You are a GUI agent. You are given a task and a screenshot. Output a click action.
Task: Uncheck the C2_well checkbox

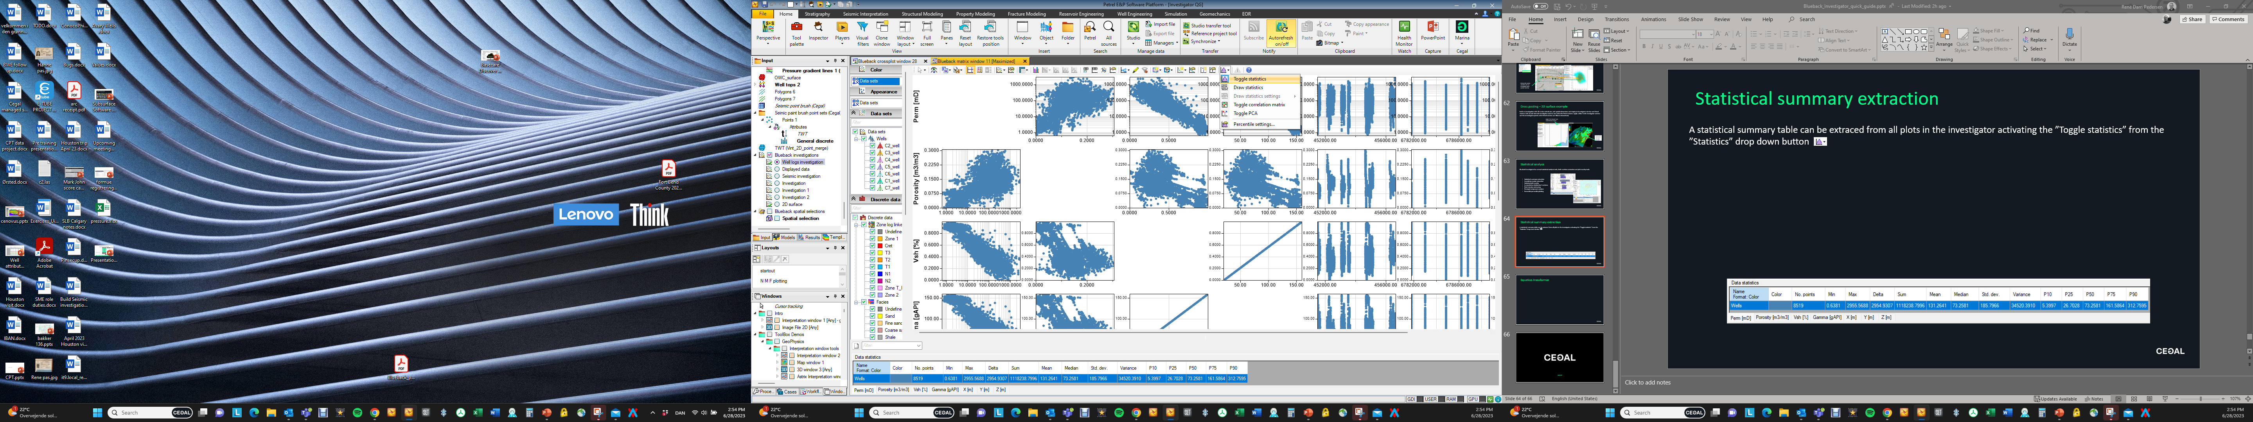coord(871,146)
